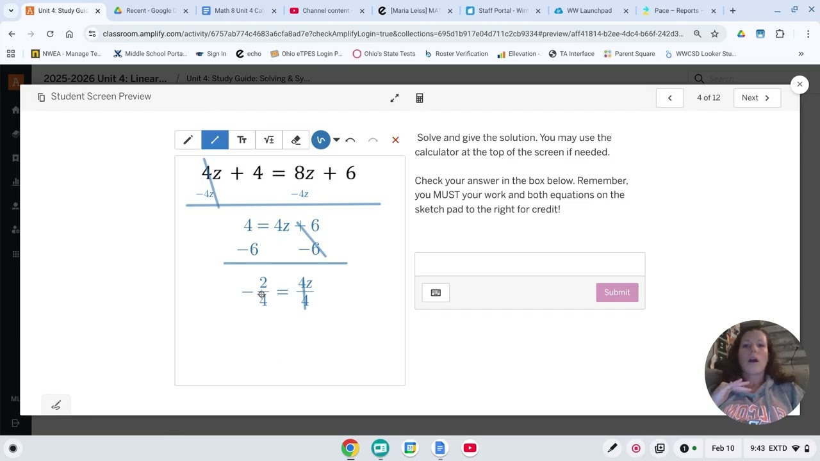820x461 pixels.
Task: Open the color dropdown arrow
Action: pos(336,140)
